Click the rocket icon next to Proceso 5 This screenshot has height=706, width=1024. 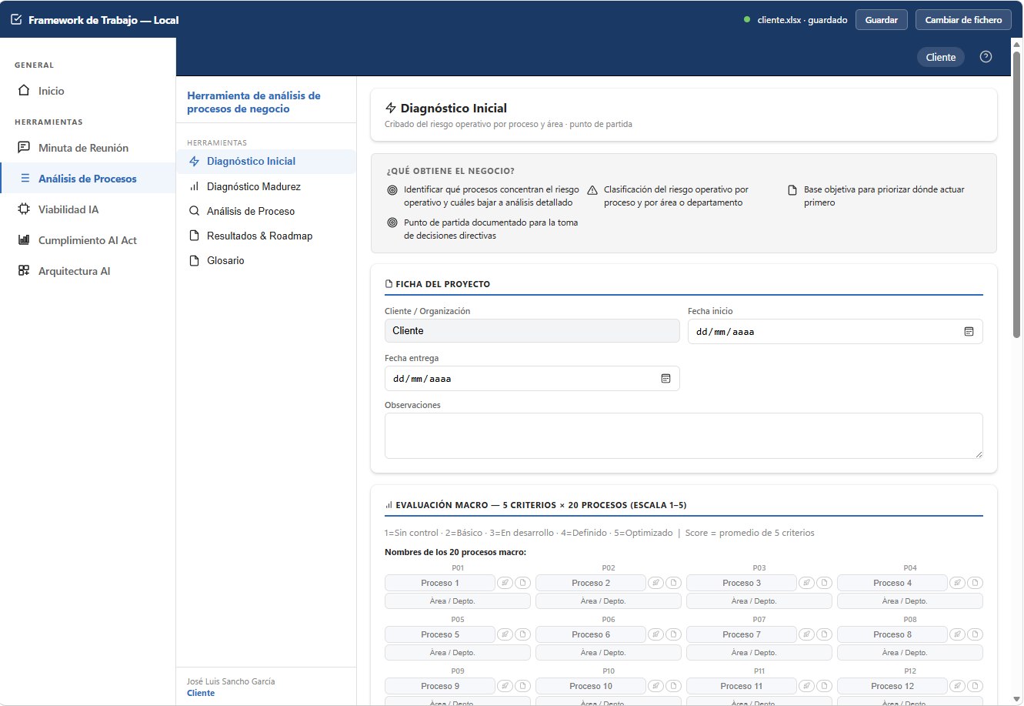click(505, 634)
